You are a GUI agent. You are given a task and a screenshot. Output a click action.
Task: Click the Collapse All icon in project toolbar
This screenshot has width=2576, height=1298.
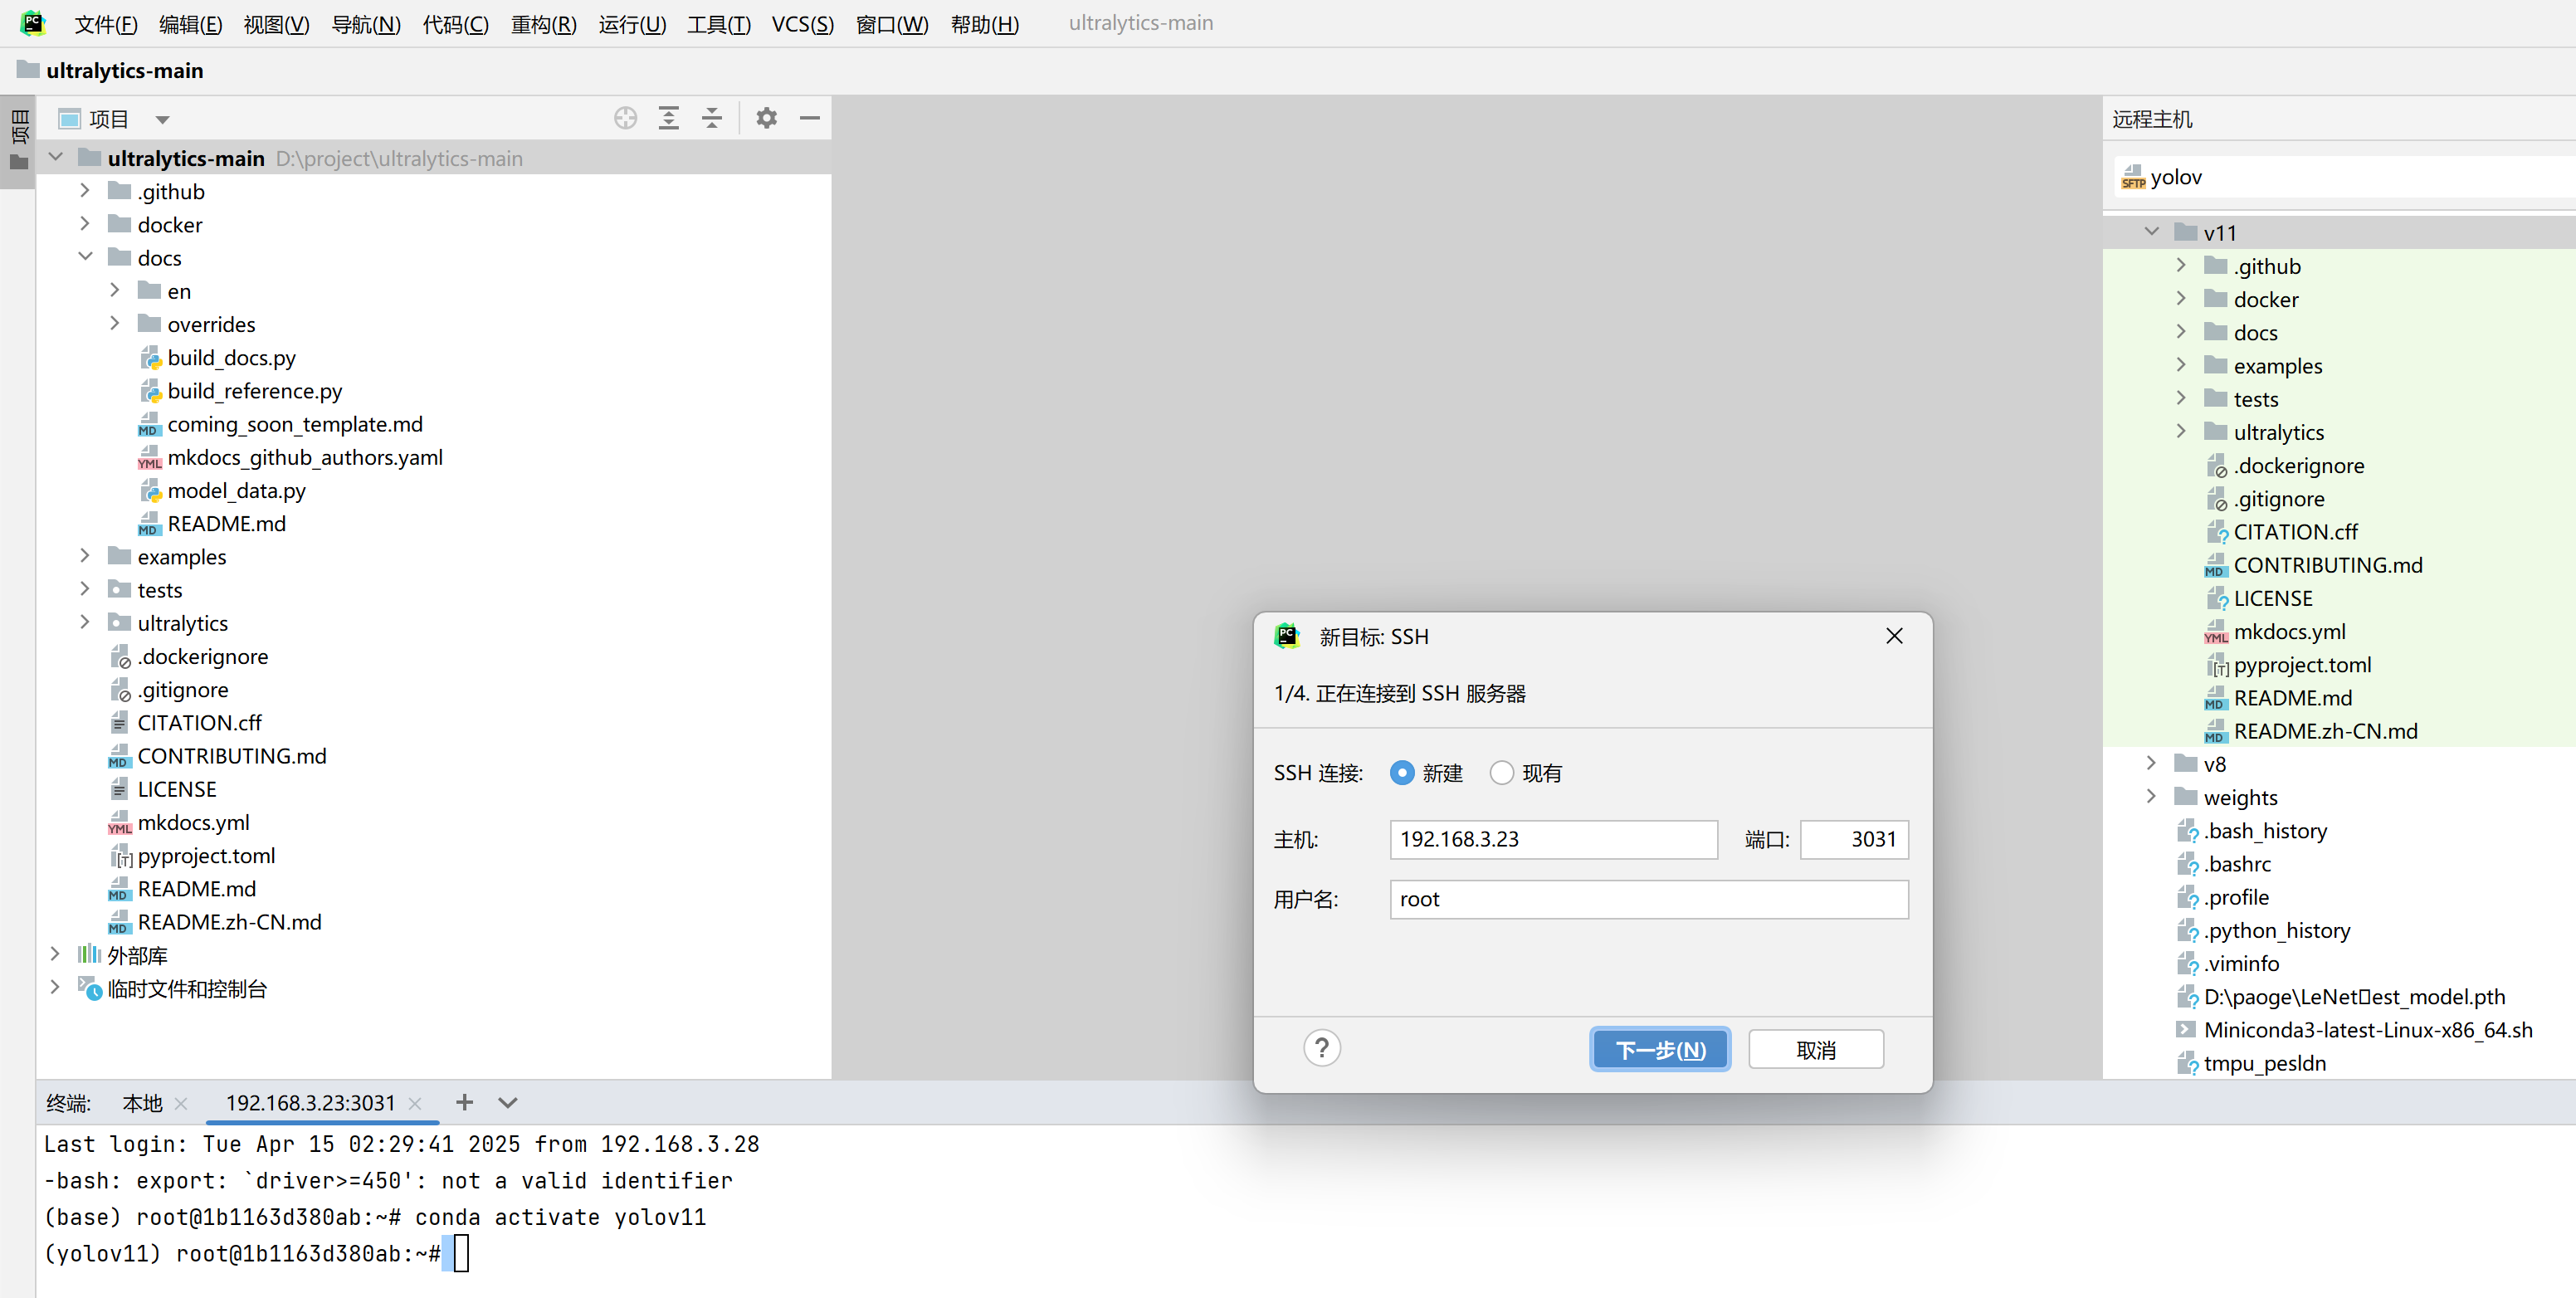711,118
